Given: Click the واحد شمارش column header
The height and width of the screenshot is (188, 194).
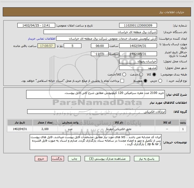Looking at the screenshot, I should pos(70,122).
